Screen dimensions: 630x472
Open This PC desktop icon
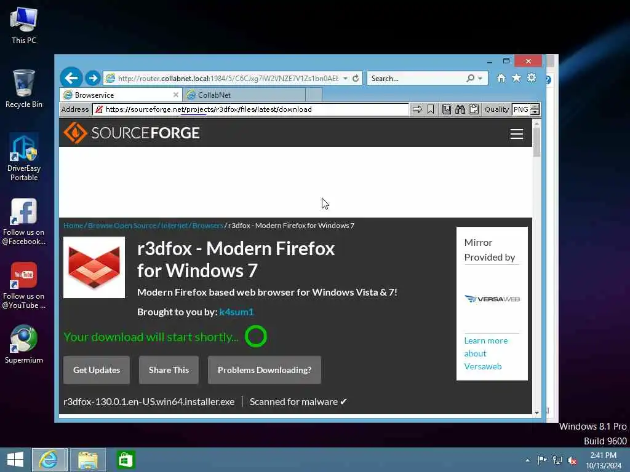[24, 25]
